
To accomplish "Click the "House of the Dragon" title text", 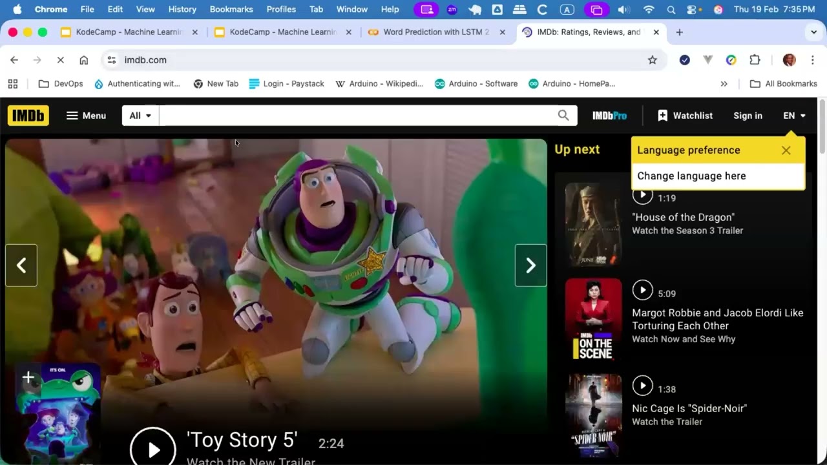I will 683,218.
